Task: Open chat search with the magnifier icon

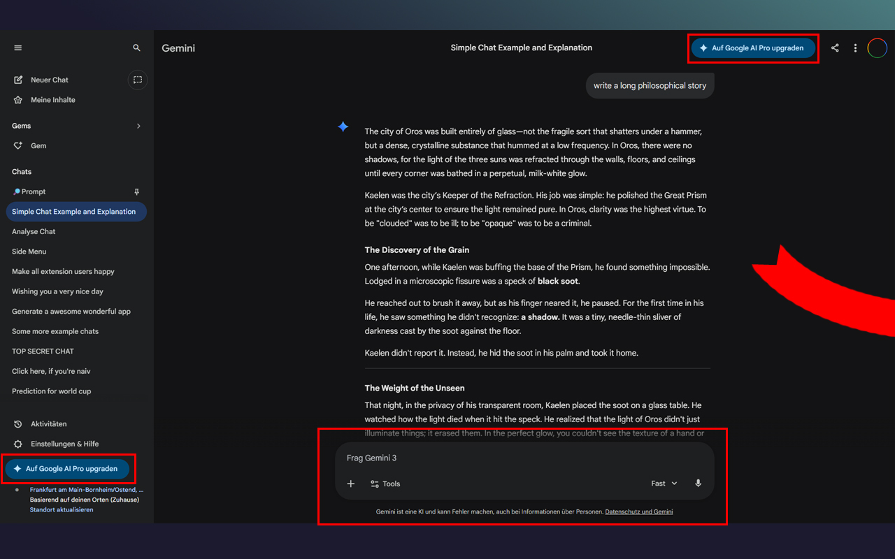Action: [x=137, y=48]
